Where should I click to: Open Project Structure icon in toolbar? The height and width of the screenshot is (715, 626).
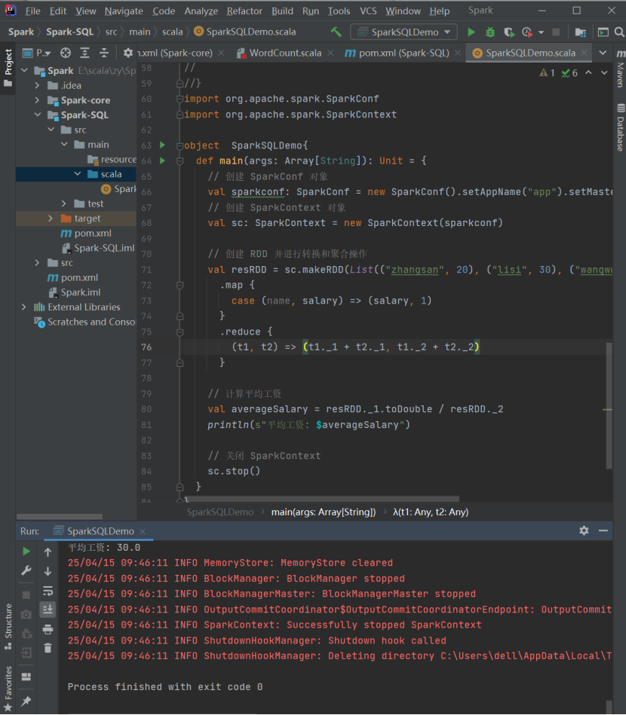pos(580,32)
